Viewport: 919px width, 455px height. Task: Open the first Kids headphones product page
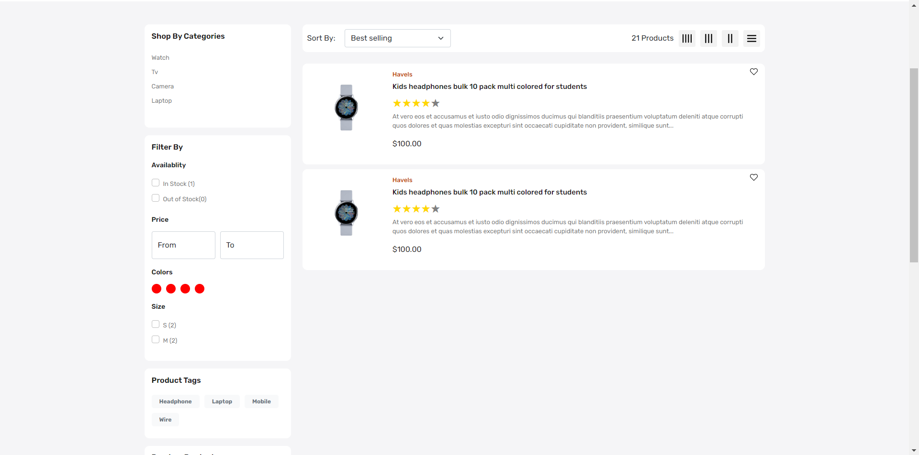point(490,87)
